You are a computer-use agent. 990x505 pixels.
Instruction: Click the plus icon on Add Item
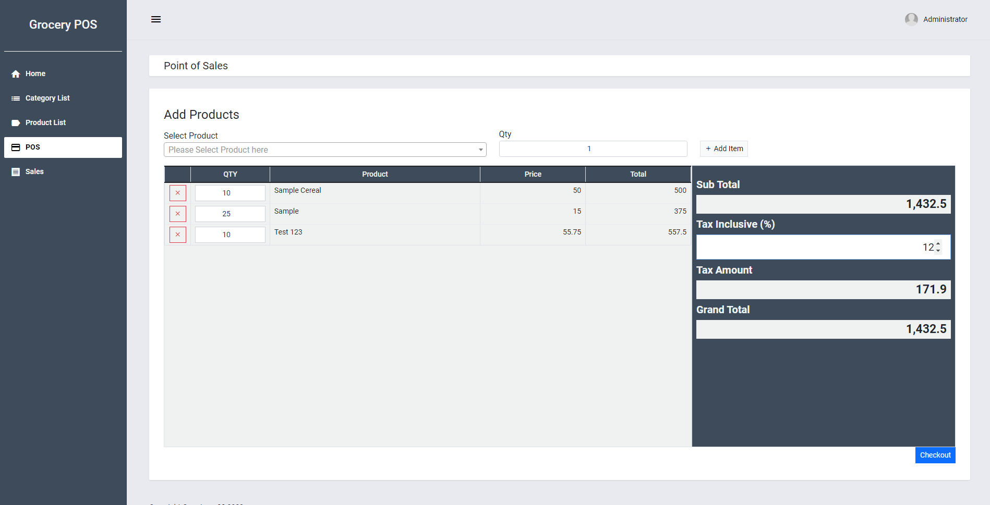point(707,149)
